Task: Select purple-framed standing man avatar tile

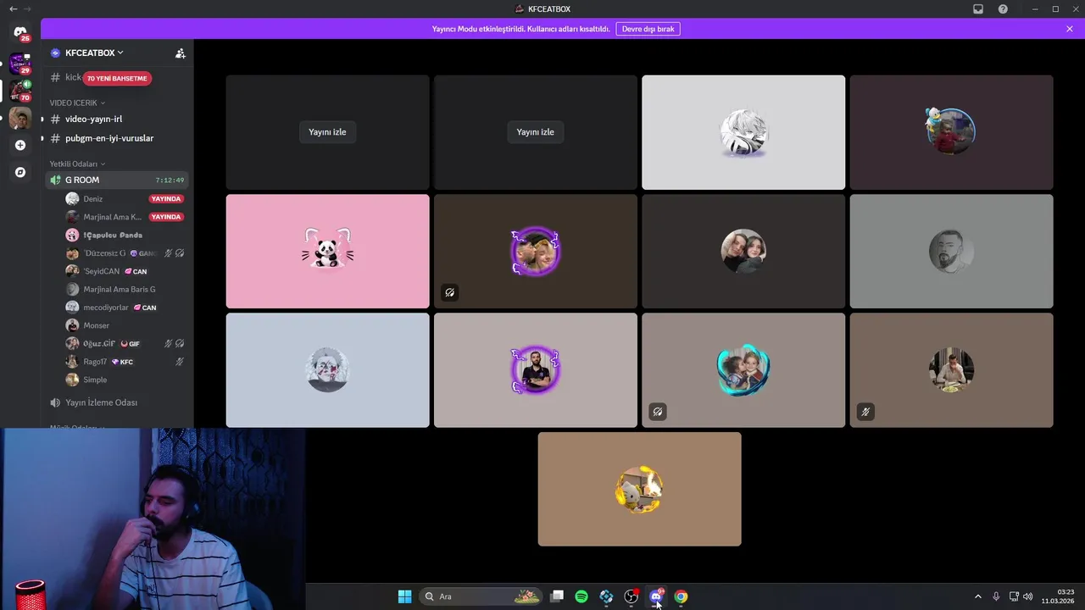Action: click(535, 370)
